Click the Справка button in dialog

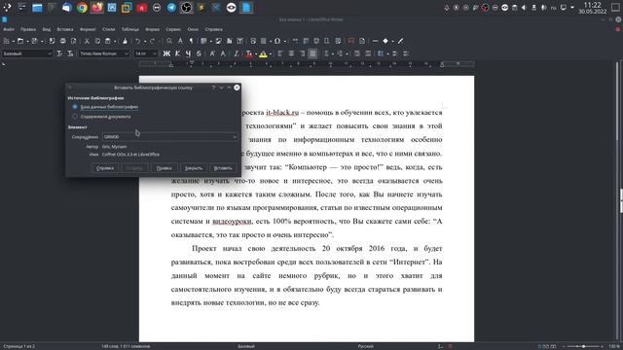click(105, 168)
